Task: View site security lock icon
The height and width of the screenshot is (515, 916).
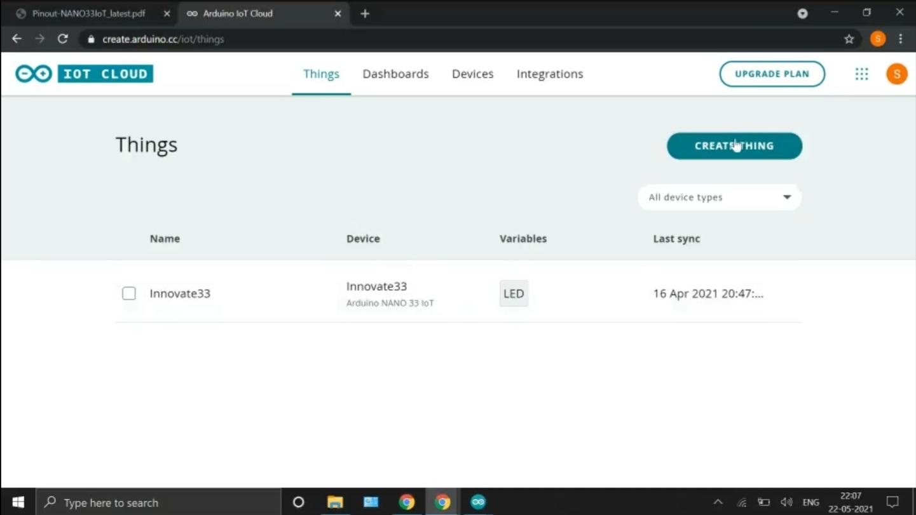Action: tap(91, 39)
